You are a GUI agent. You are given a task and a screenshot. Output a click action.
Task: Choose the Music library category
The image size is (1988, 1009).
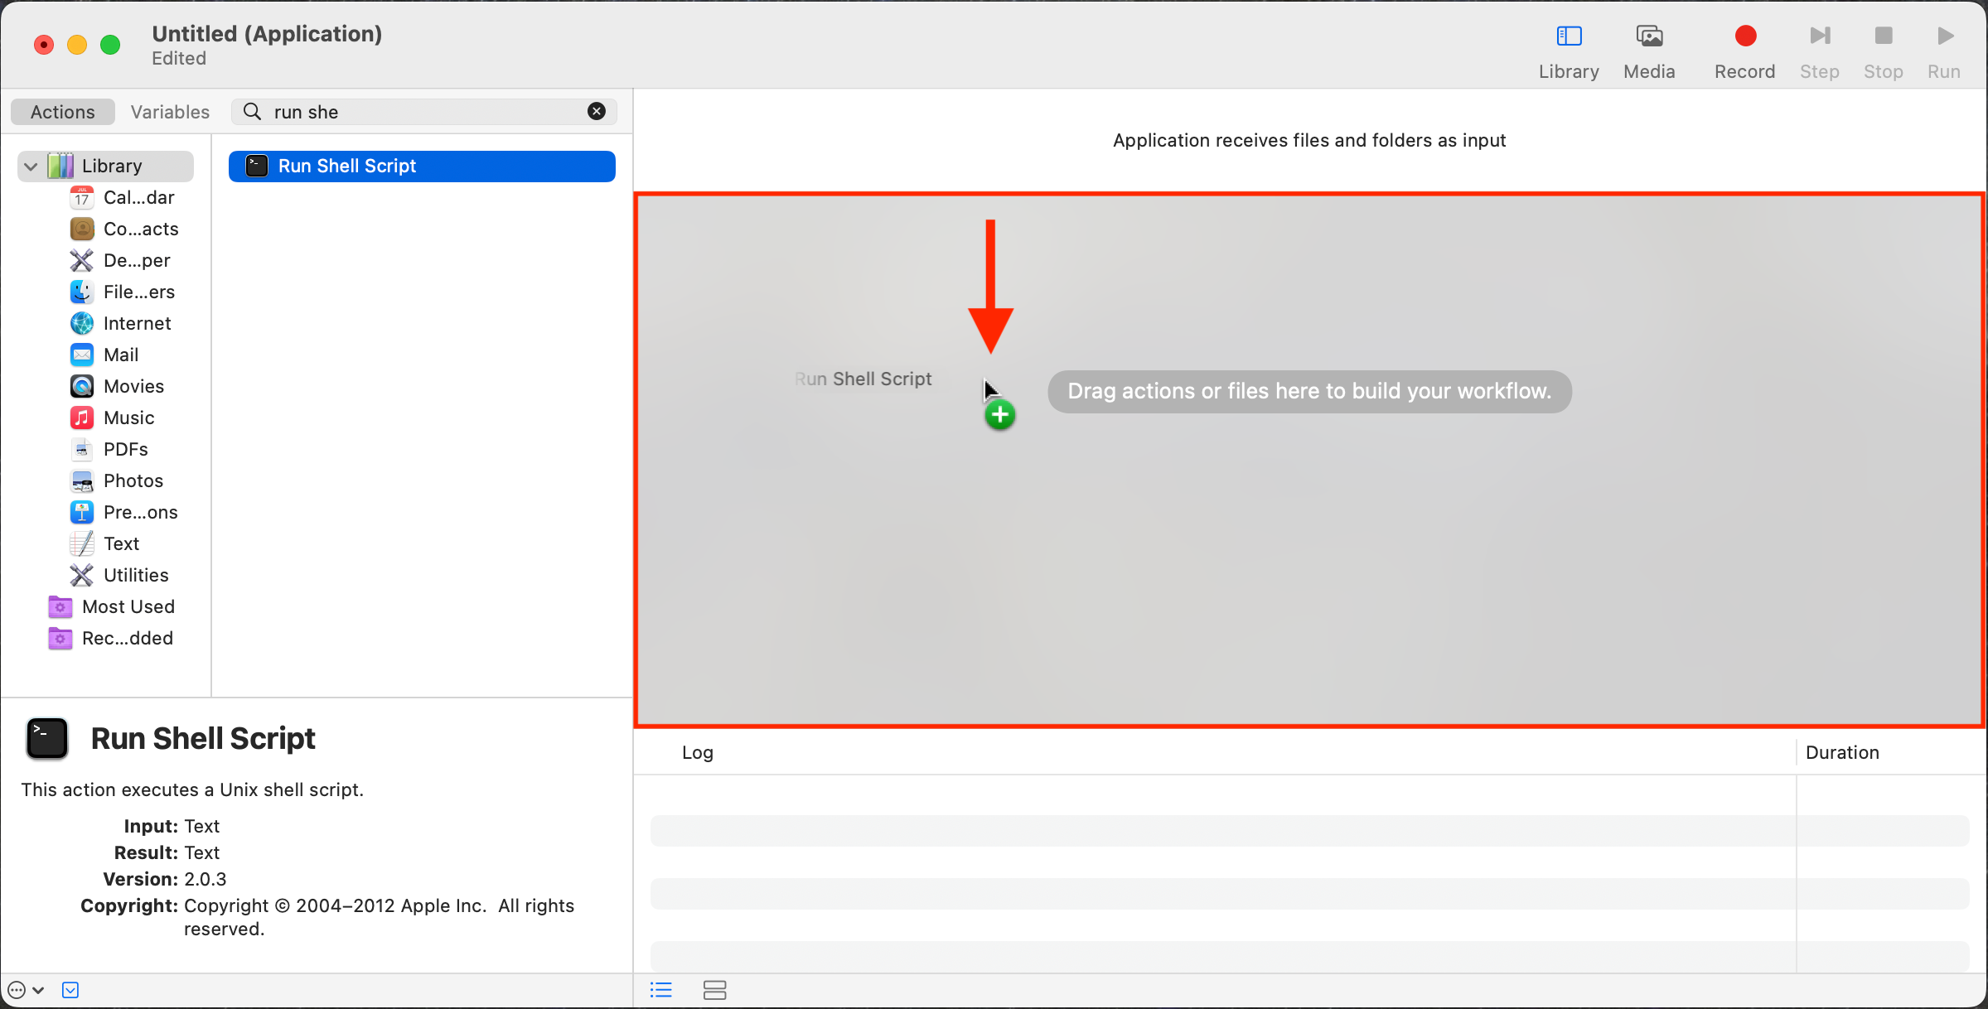click(128, 418)
